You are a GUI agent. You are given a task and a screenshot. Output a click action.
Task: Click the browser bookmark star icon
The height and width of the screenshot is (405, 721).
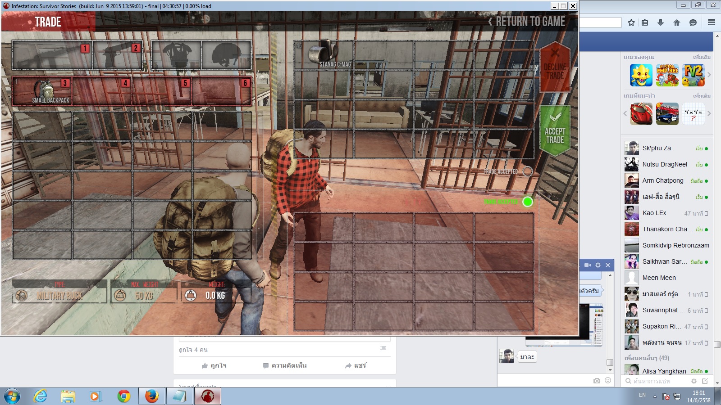(631, 22)
